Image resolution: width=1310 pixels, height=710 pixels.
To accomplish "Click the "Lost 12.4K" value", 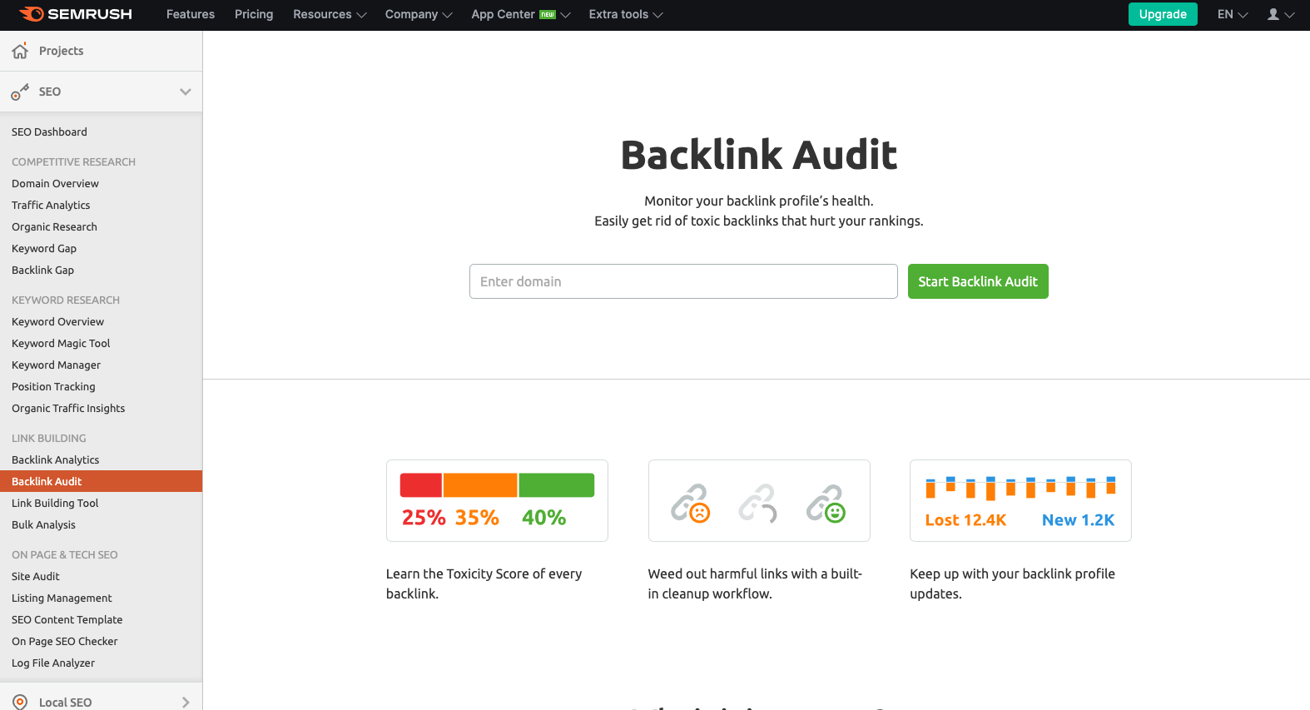I will (965, 520).
